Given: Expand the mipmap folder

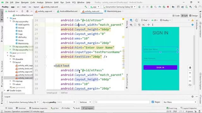Looking at the screenshot, I should [x=10, y=81].
